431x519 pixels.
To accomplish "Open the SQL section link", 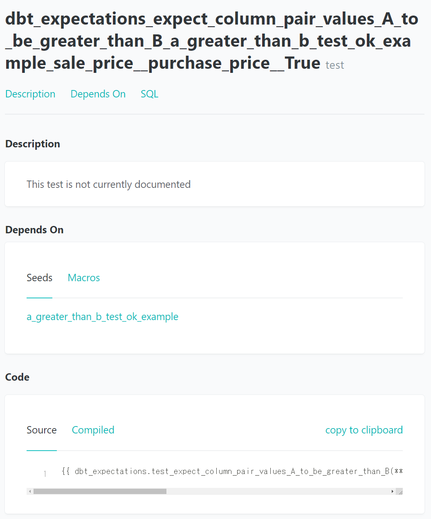I will click(149, 94).
